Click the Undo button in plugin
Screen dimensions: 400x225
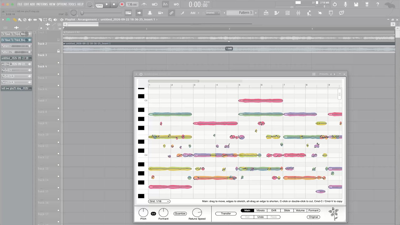[260, 217]
